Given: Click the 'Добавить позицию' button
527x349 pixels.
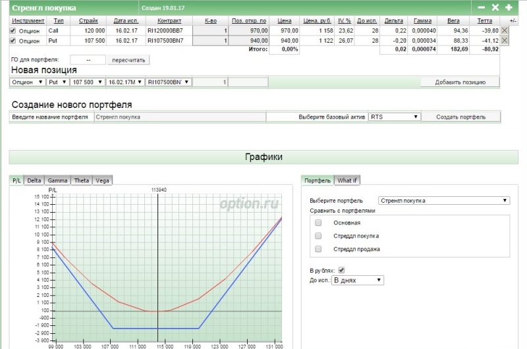Looking at the screenshot, I should click(x=460, y=82).
